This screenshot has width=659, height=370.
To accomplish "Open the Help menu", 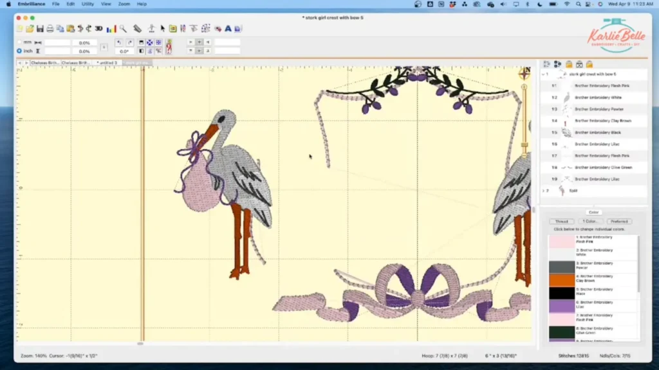I will pyautogui.click(x=142, y=4).
